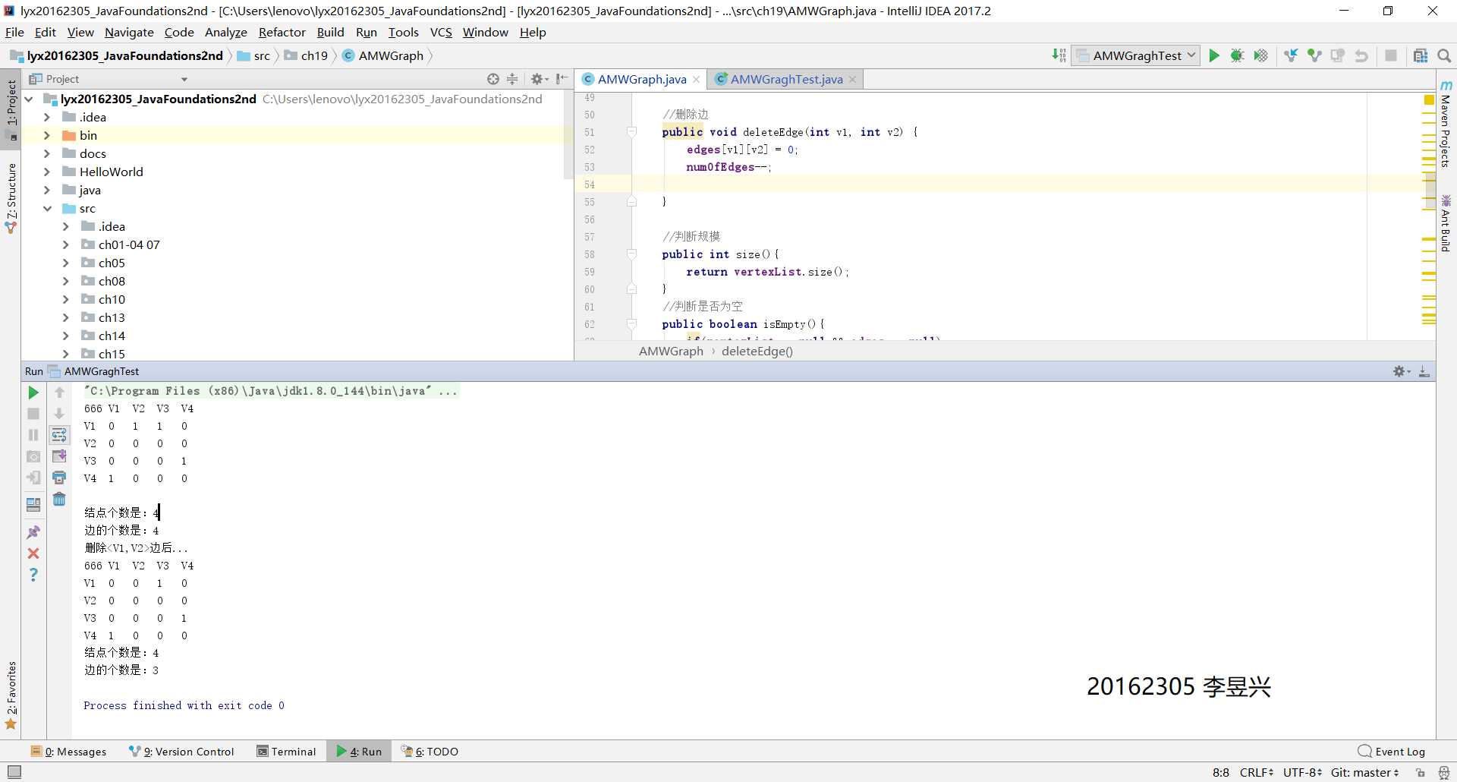
Task: Click the VCS Commit changes icon
Action: pos(1314,55)
